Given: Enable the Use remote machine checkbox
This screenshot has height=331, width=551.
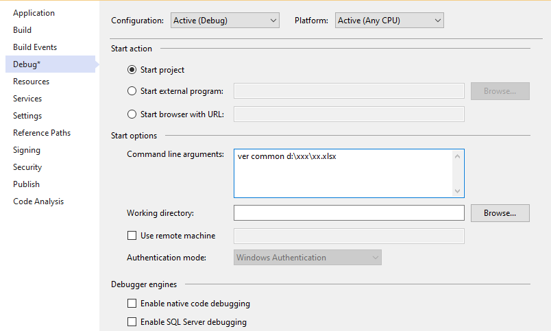Looking at the screenshot, I should click(x=132, y=236).
